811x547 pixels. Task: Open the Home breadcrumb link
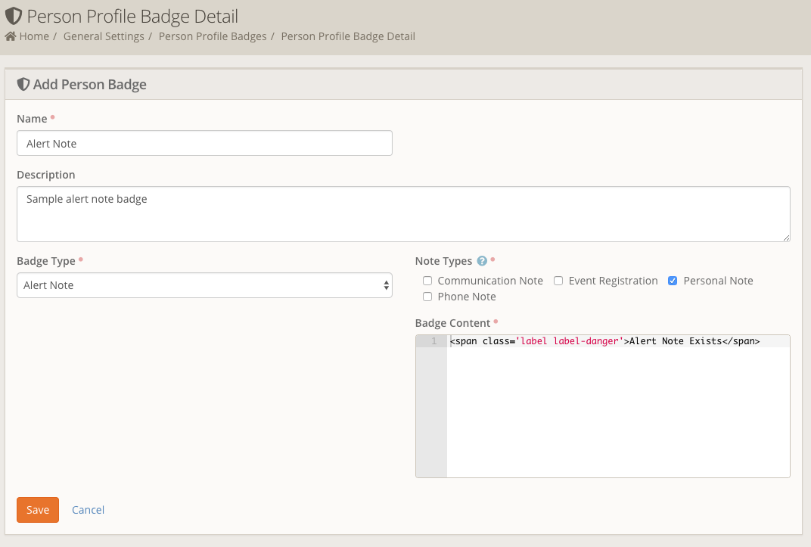pos(34,36)
